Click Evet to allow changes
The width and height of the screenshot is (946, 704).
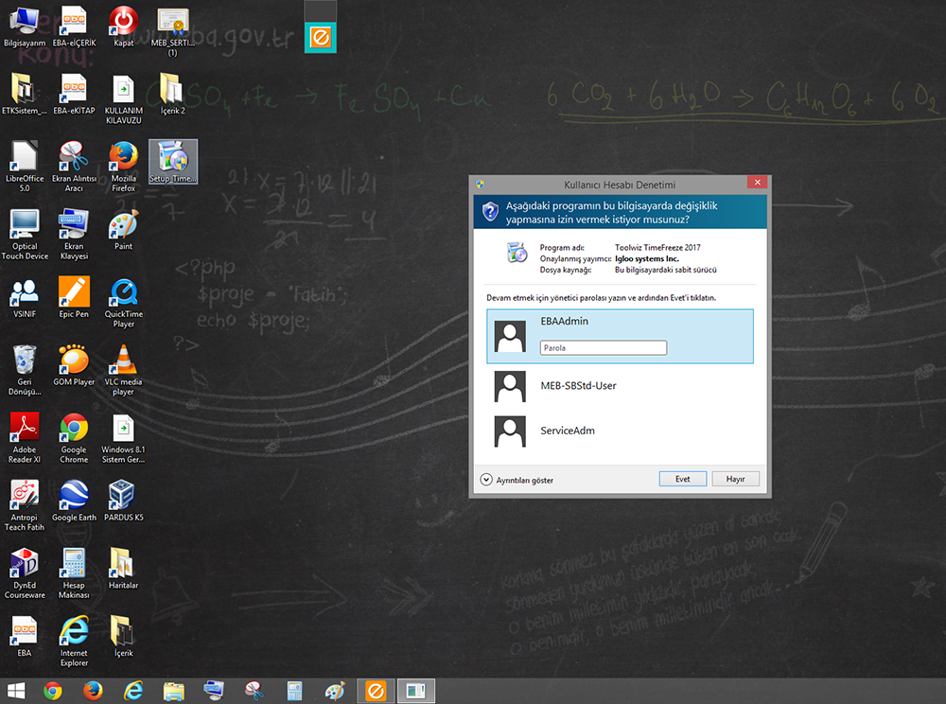[682, 479]
